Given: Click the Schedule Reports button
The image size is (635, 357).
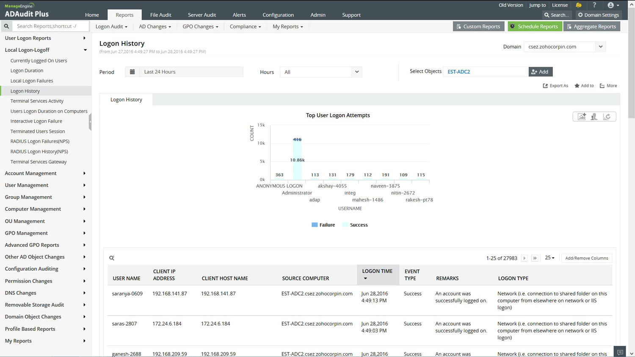Looking at the screenshot, I should tap(534, 26).
